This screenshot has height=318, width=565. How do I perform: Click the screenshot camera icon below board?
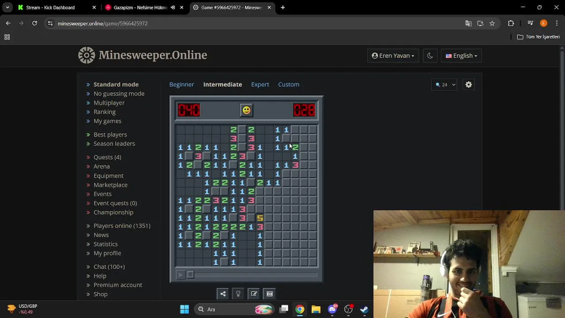[x=269, y=294]
